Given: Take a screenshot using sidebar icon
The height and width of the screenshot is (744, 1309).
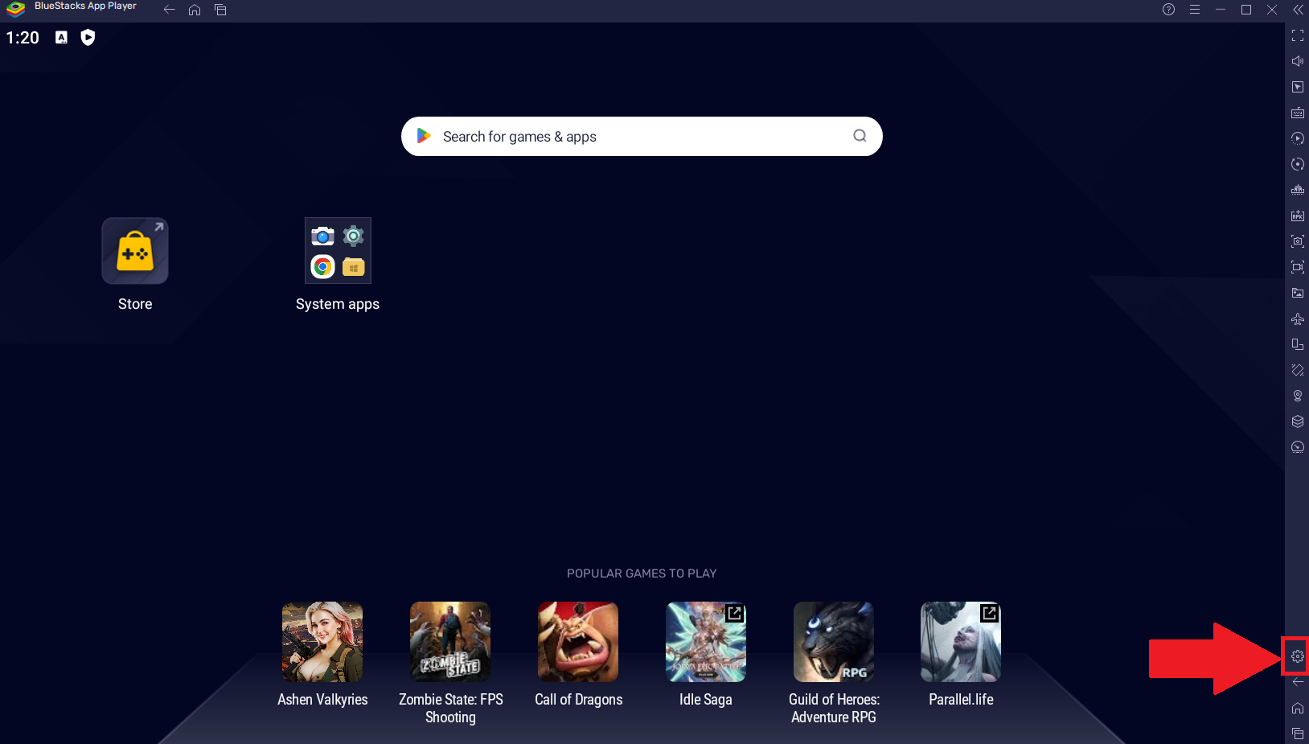Looking at the screenshot, I should tap(1297, 241).
